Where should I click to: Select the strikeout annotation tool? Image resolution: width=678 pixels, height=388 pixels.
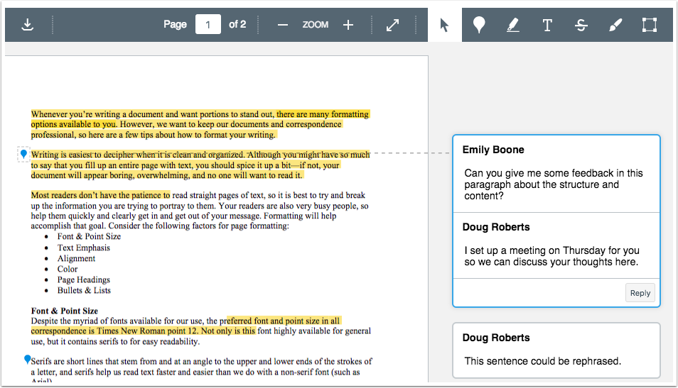coord(581,25)
